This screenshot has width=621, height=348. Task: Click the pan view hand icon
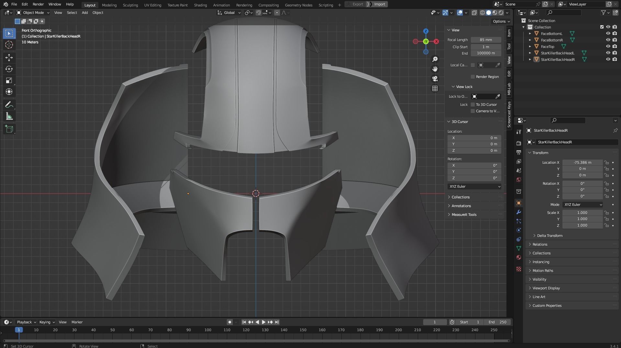[435, 69]
